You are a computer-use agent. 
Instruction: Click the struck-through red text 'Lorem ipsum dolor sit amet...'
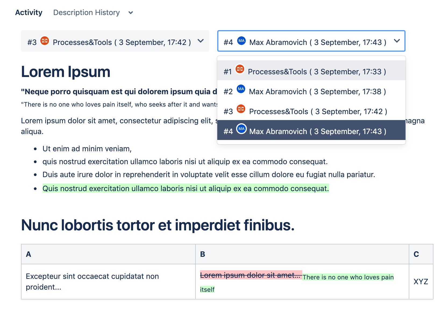[251, 275]
